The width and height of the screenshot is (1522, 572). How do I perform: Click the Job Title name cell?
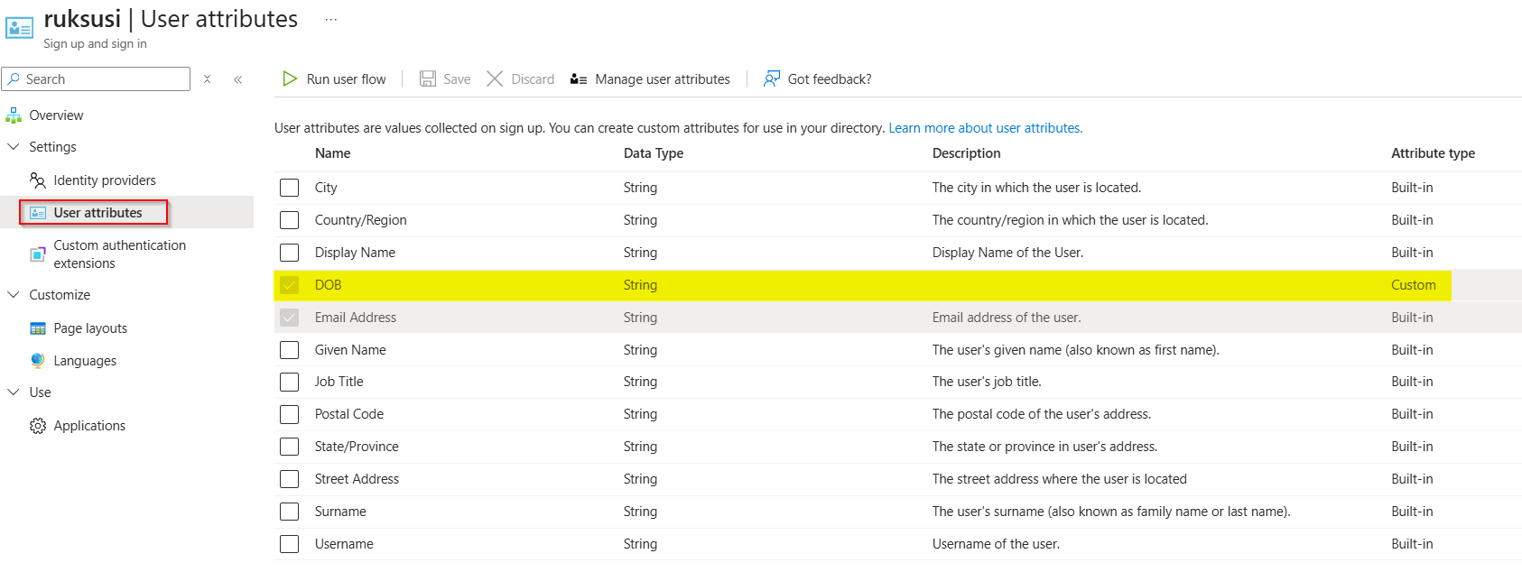pyautogui.click(x=339, y=382)
